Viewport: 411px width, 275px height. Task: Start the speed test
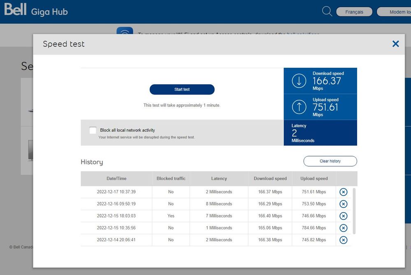[x=182, y=90]
